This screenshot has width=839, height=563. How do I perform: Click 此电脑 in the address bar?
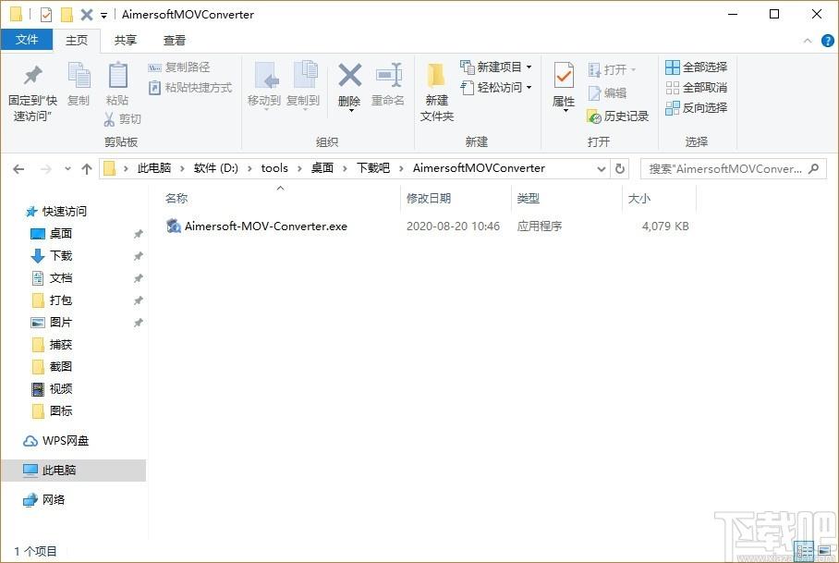154,168
